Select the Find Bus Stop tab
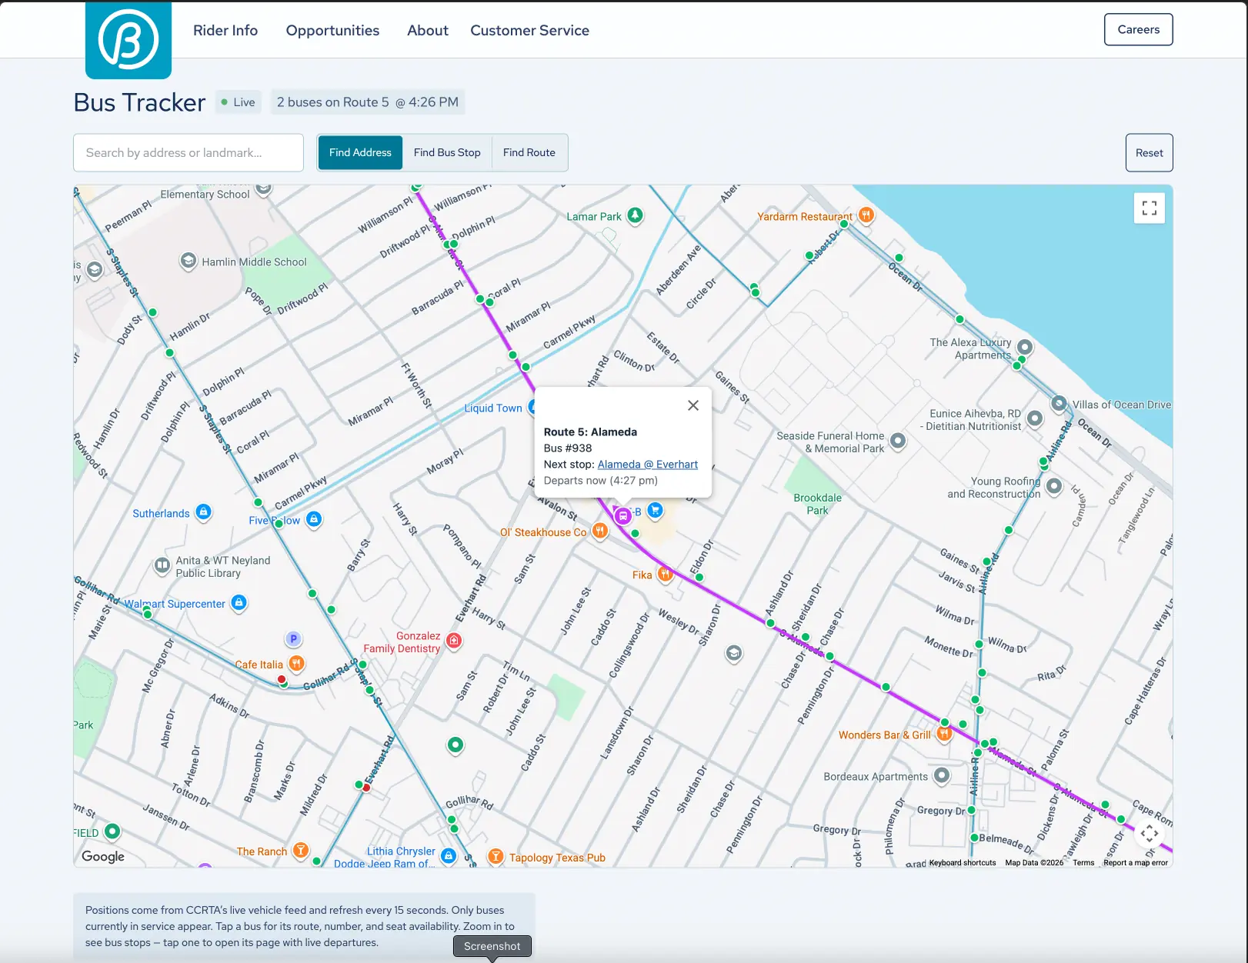Image resolution: width=1248 pixels, height=963 pixels. point(447,152)
